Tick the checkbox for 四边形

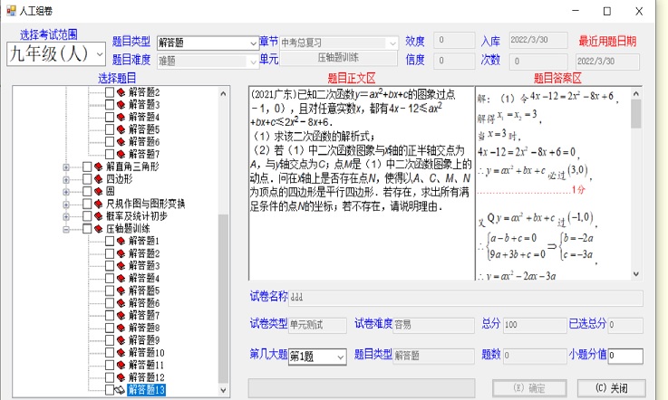tap(87, 178)
